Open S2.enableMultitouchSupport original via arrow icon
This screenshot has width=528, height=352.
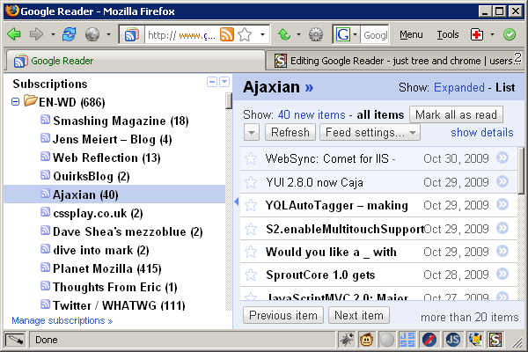(x=502, y=228)
